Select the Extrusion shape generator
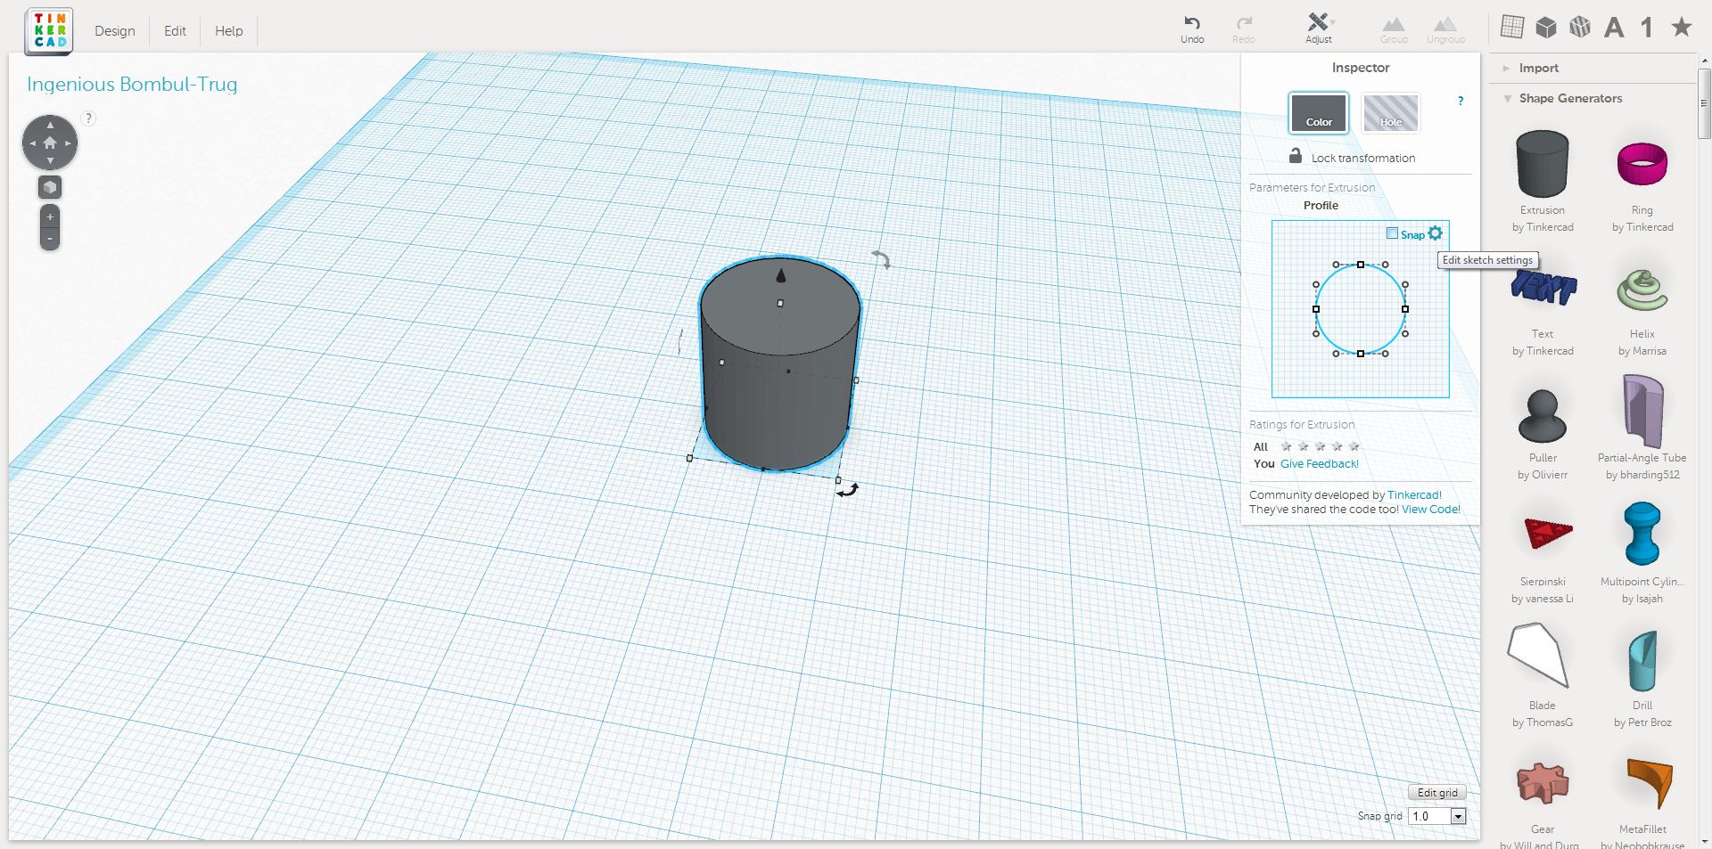The image size is (1712, 849). point(1542,165)
